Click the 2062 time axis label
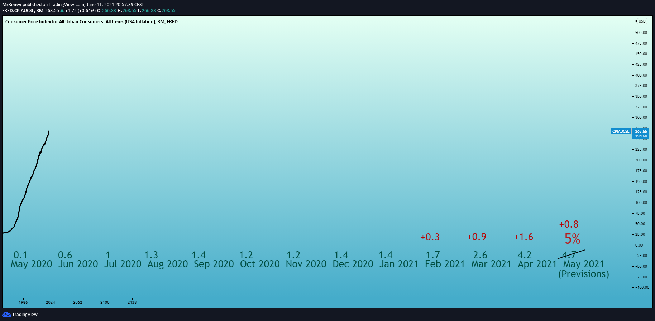The image size is (655, 321). pyautogui.click(x=78, y=302)
